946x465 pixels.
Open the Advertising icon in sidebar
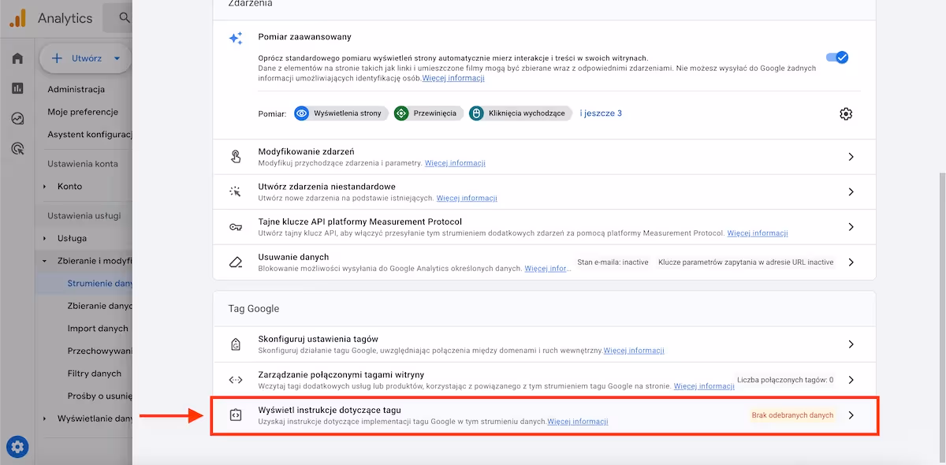click(17, 148)
